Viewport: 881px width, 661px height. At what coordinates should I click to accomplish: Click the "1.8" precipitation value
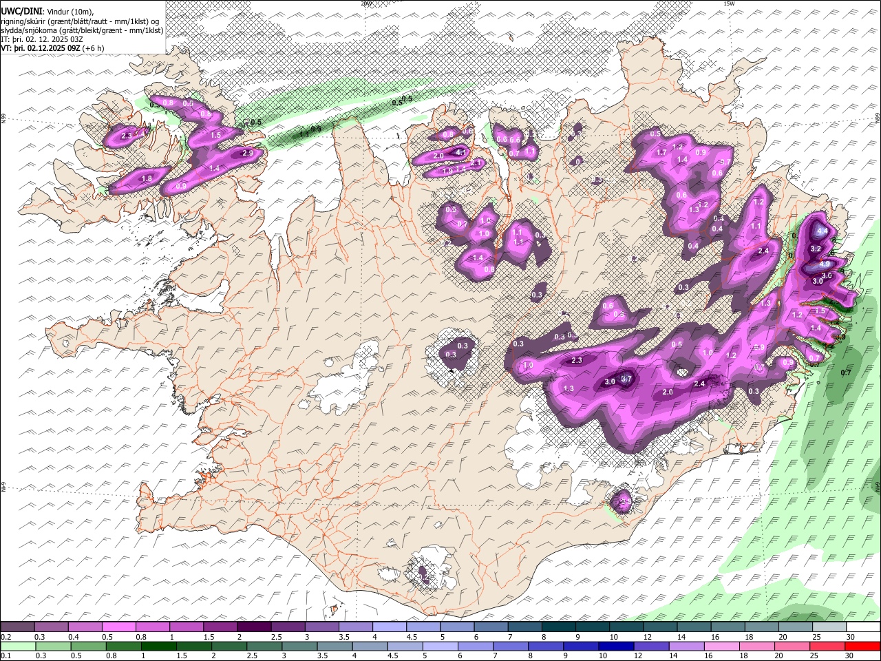tap(147, 178)
